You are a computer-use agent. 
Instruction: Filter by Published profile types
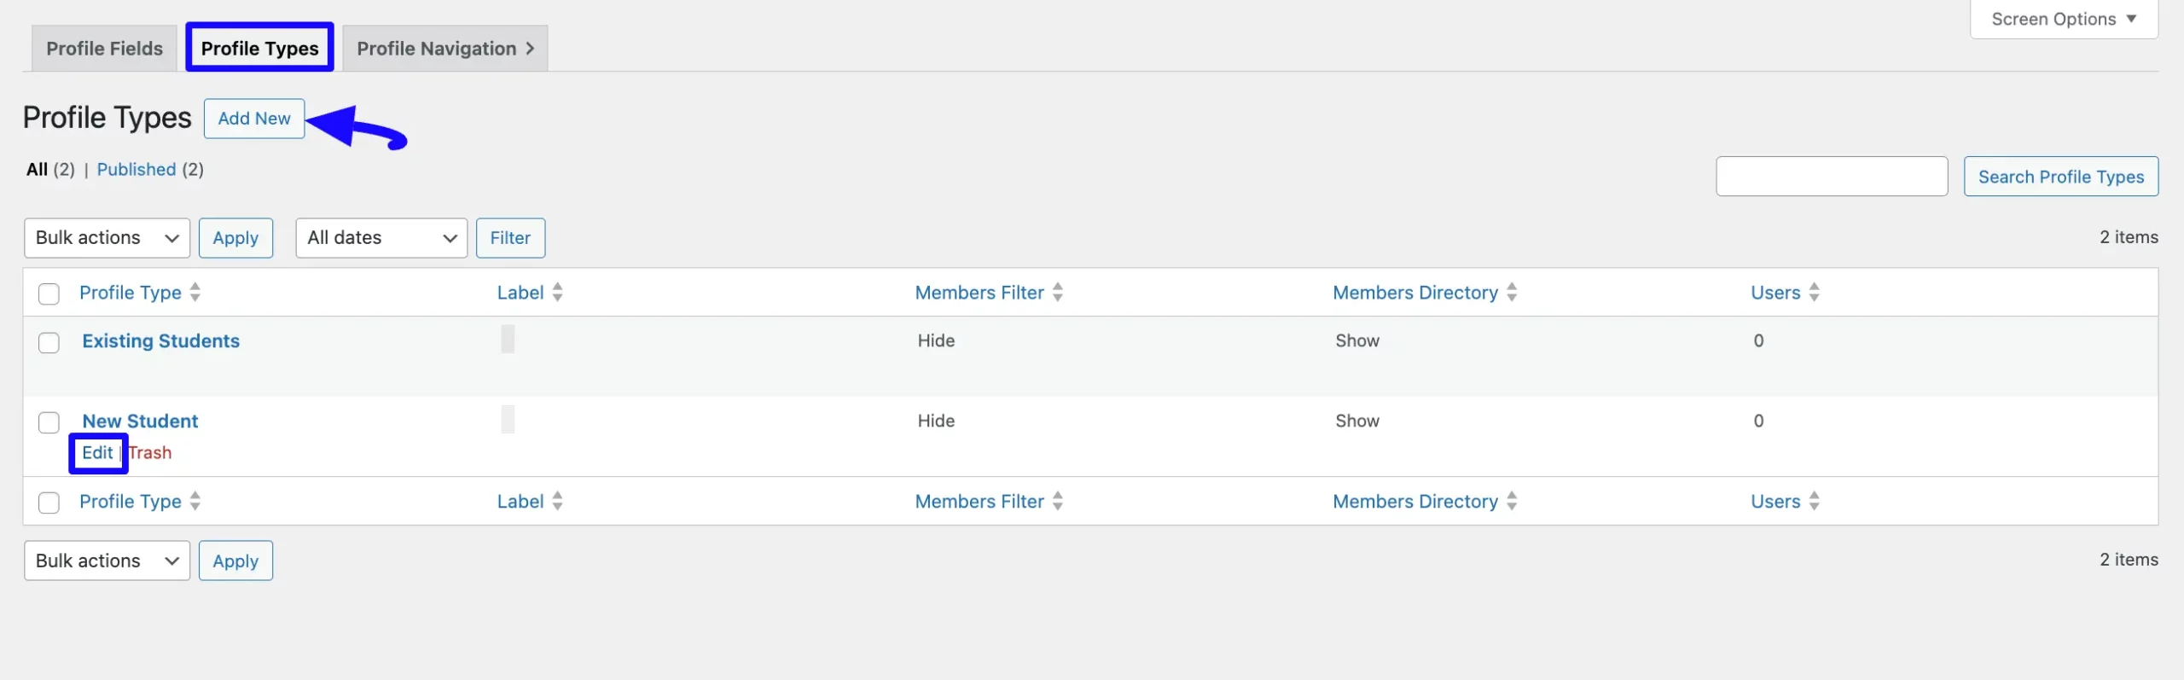click(x=136, y=169)
